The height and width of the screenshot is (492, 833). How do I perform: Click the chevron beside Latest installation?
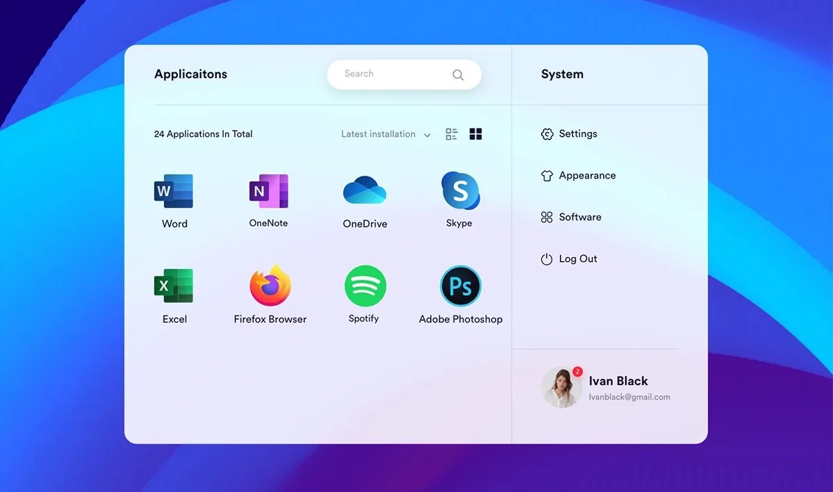pyautogui.click(x=427, y=136)
